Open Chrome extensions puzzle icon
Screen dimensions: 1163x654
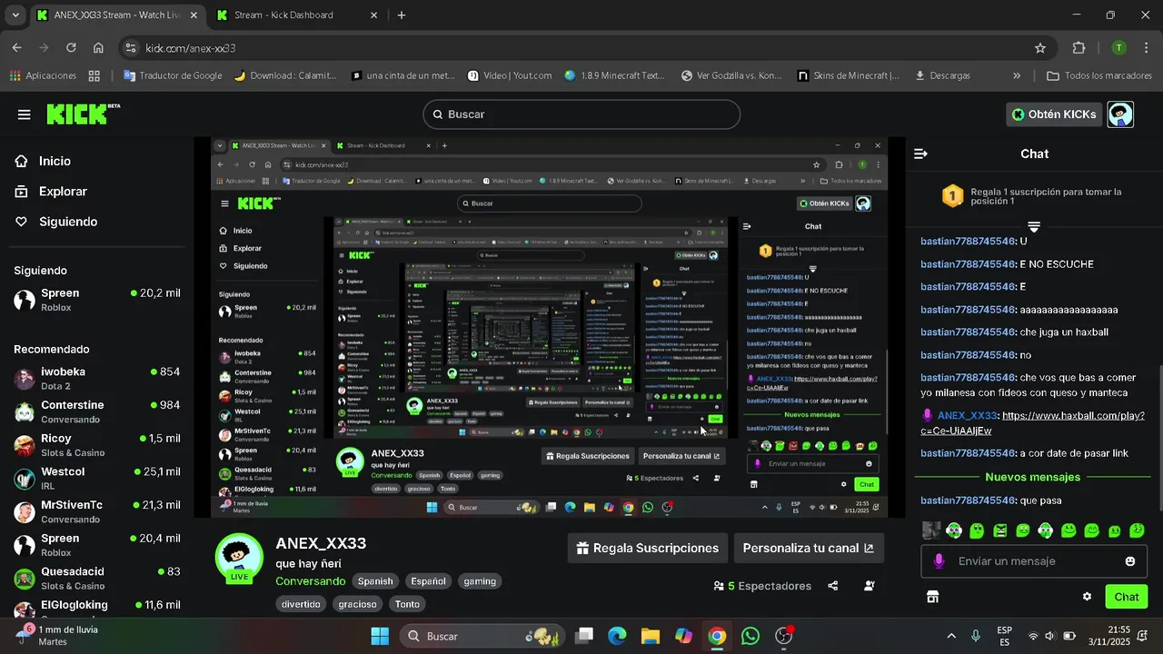pos(1079,48)
